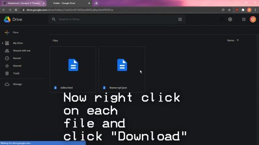259x145 pixels.
Task: Switch to Hackerman Synapse X Themes tab
Action: (x=24, y=3)
